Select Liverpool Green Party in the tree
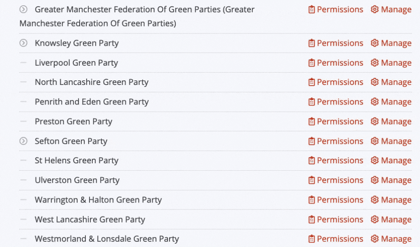 [76, 63]
